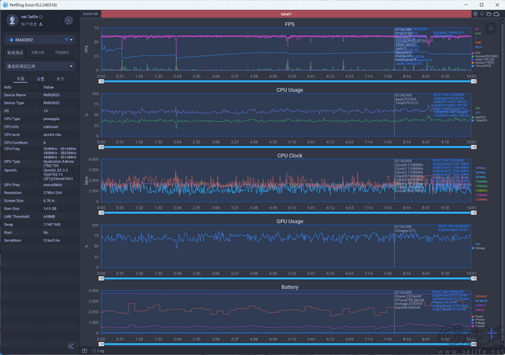Click the Device Name row in info table
505x355 pixels.
[x=40, y=95]
